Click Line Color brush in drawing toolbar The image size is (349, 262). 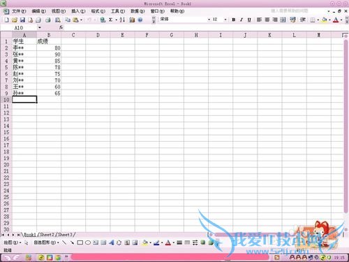pos(156,242)
